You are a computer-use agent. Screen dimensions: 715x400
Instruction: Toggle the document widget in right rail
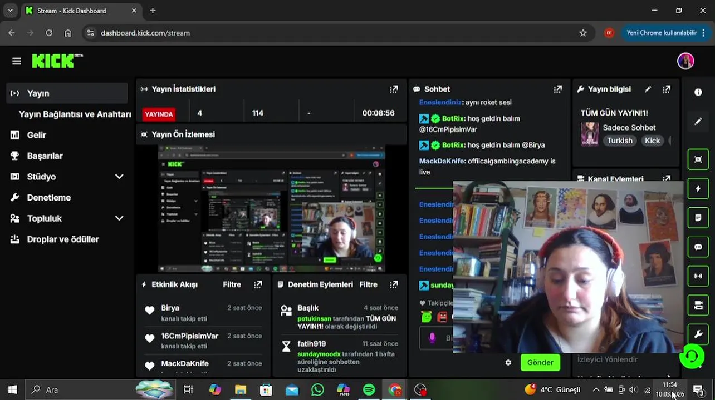click(698, 218)
